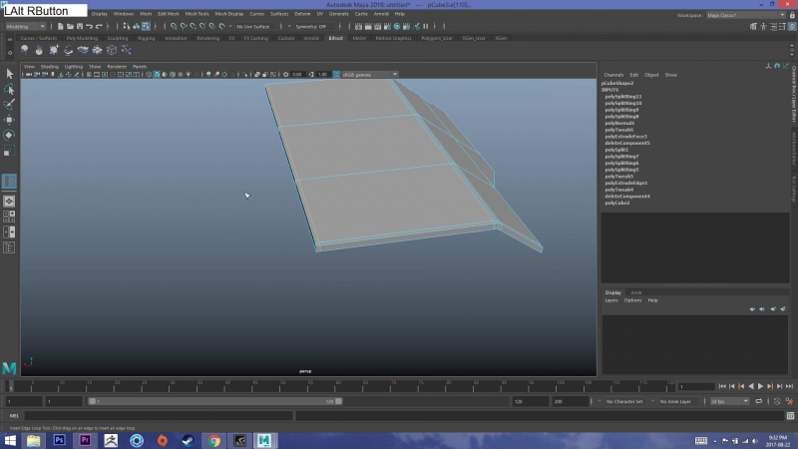Switch to the Sculpting shelf tab
The width and height of the screenshot is (798, 449).
(x=118, y=38)
